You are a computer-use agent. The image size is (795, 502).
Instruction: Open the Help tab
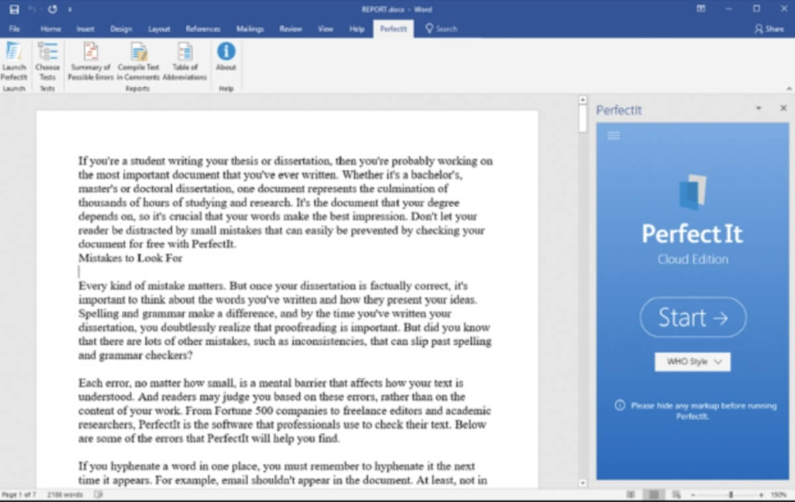[x=357, y=29]
